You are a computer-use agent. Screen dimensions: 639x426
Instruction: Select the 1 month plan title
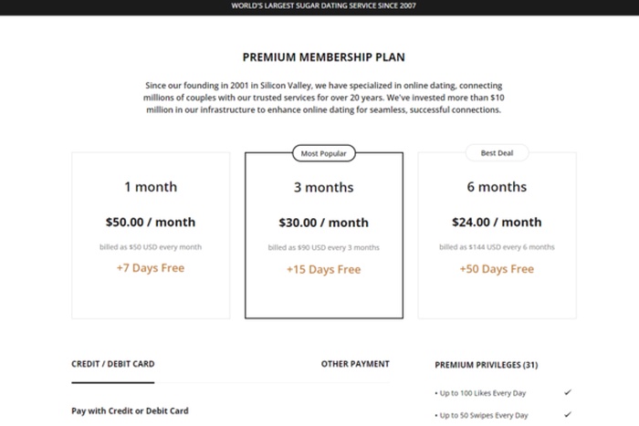(151, 187)
